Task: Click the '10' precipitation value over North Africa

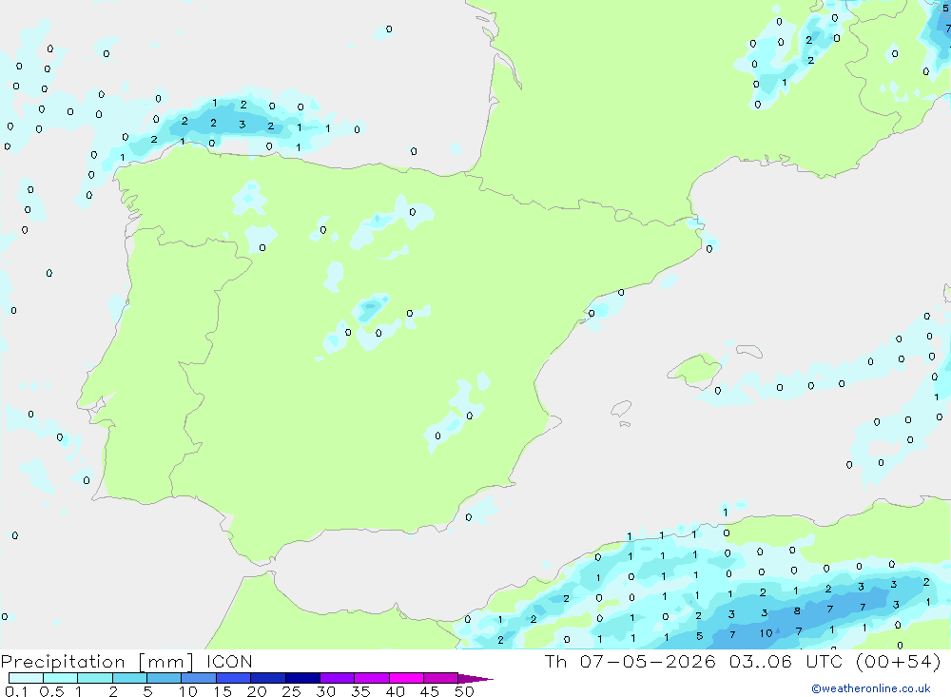Action: pos(766,633)
